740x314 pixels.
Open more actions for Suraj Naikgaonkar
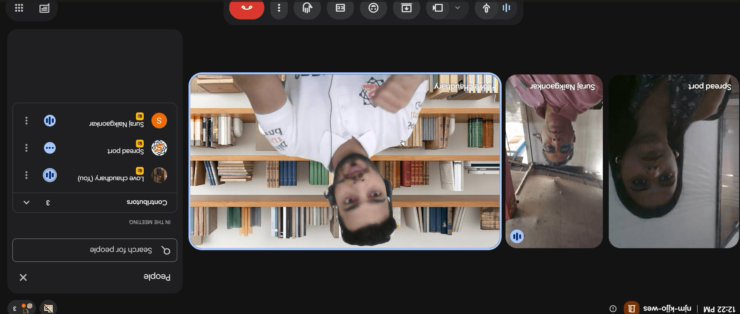26,121
